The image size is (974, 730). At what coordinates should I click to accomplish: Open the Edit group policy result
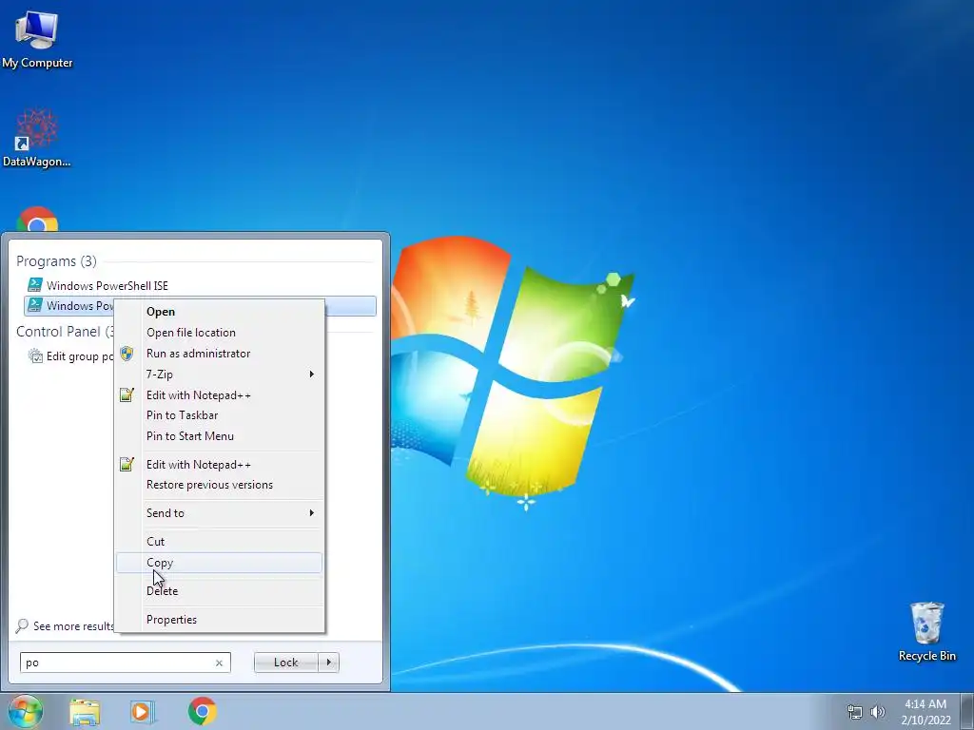pos(69,356)
